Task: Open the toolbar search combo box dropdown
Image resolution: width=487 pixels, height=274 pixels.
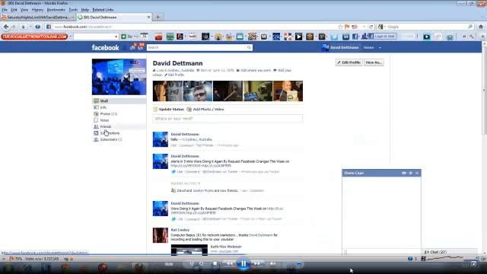Action: point(116,37)
